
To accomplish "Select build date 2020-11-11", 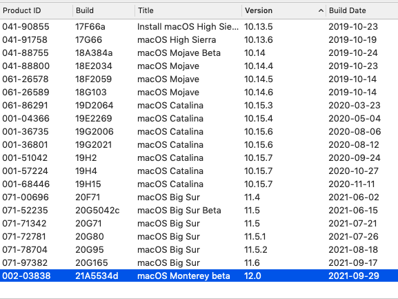I will point(352,184).
